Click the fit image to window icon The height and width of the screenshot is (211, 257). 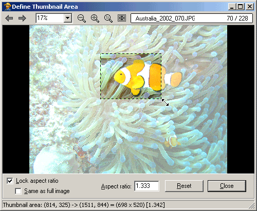122,18
